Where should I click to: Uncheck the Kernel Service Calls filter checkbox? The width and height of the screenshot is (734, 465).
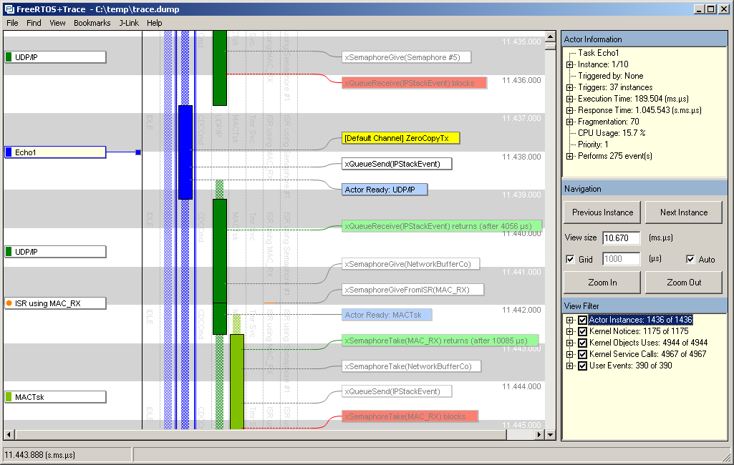(582, 355)
